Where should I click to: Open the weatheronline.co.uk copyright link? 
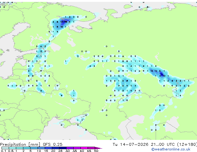(171, 149)
